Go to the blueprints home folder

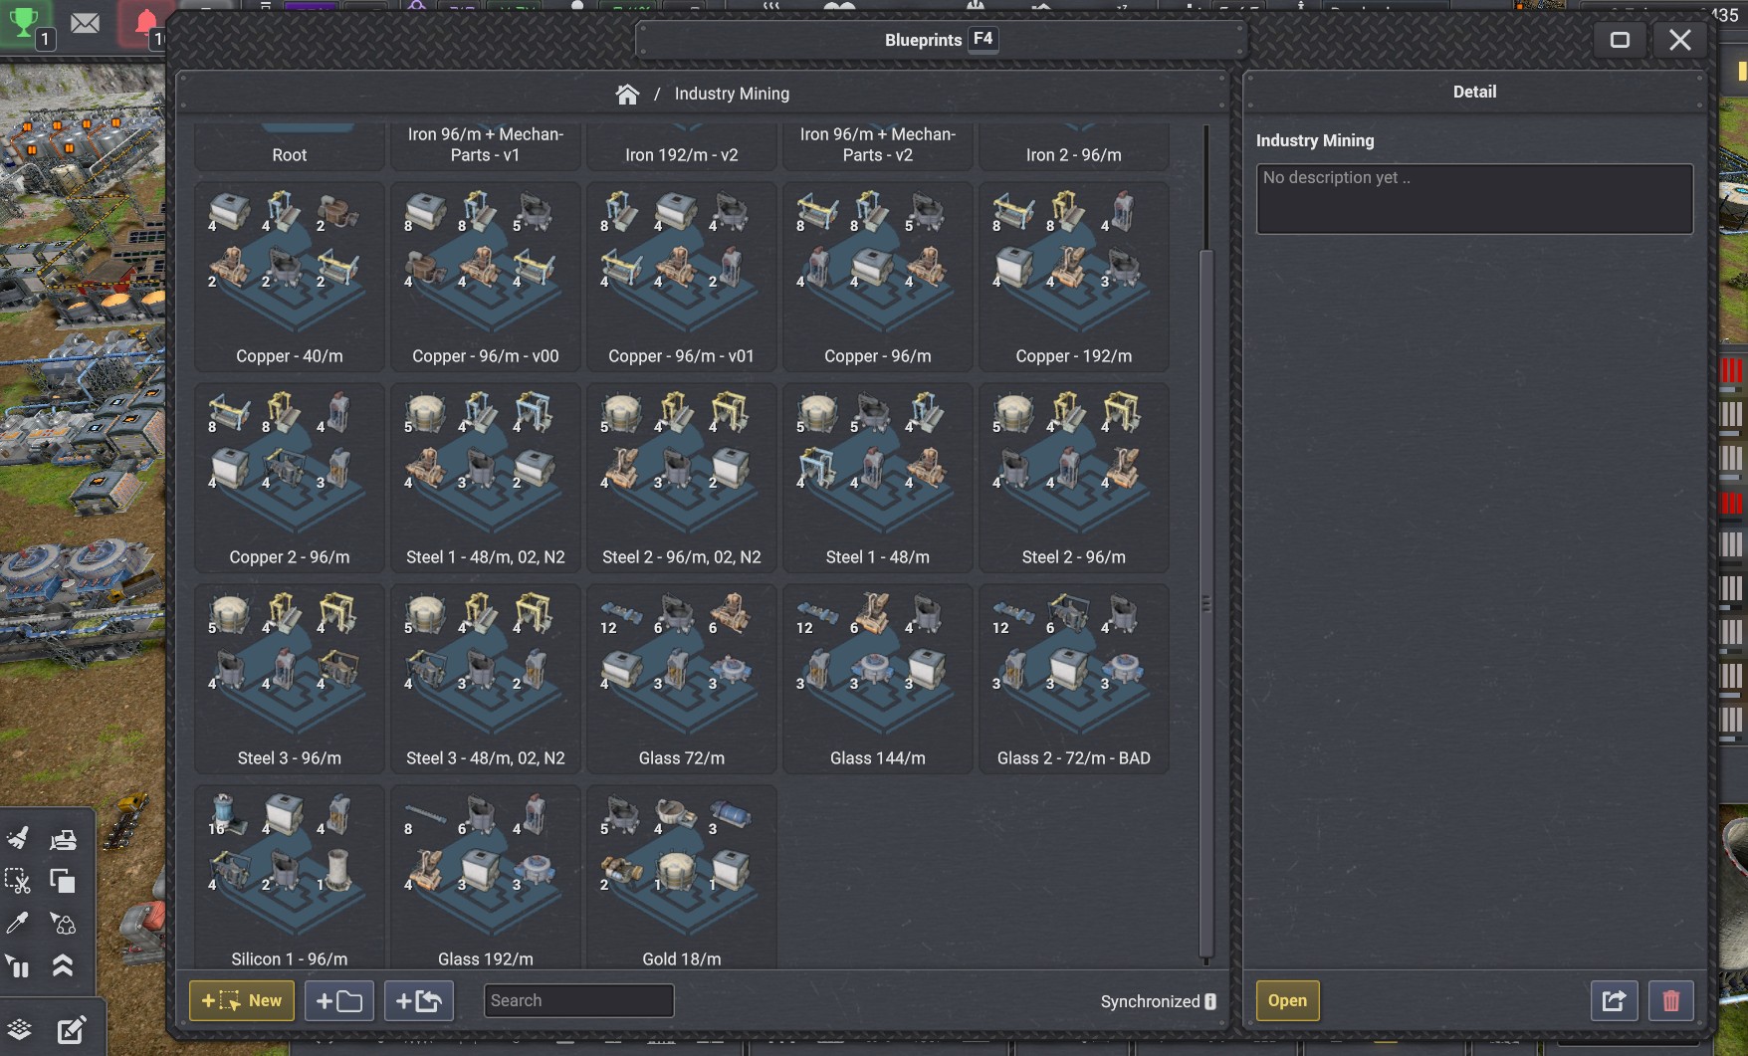coord(627,94)
